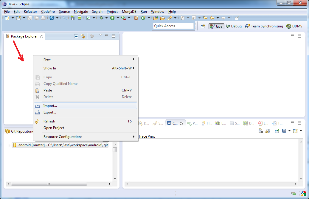Click the Open Type toolbar icon
This screenshot has height=199, width=309.
tap(156, 18)
